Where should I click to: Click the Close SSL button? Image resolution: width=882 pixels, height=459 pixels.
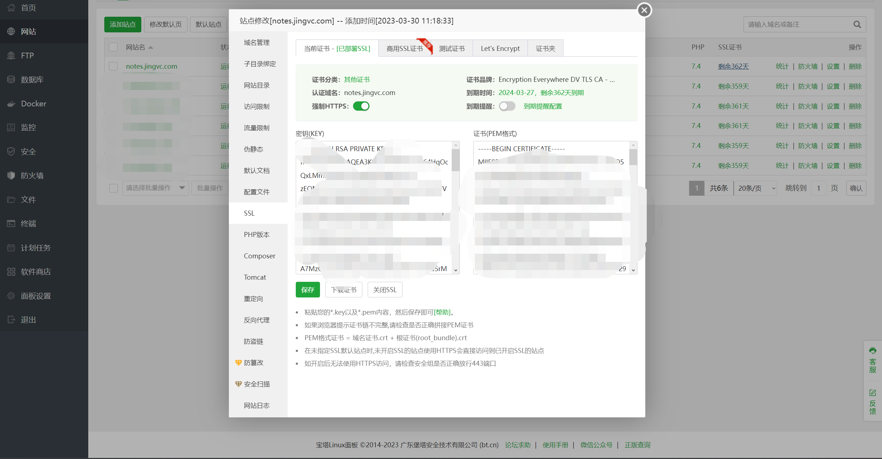point(385,290)
